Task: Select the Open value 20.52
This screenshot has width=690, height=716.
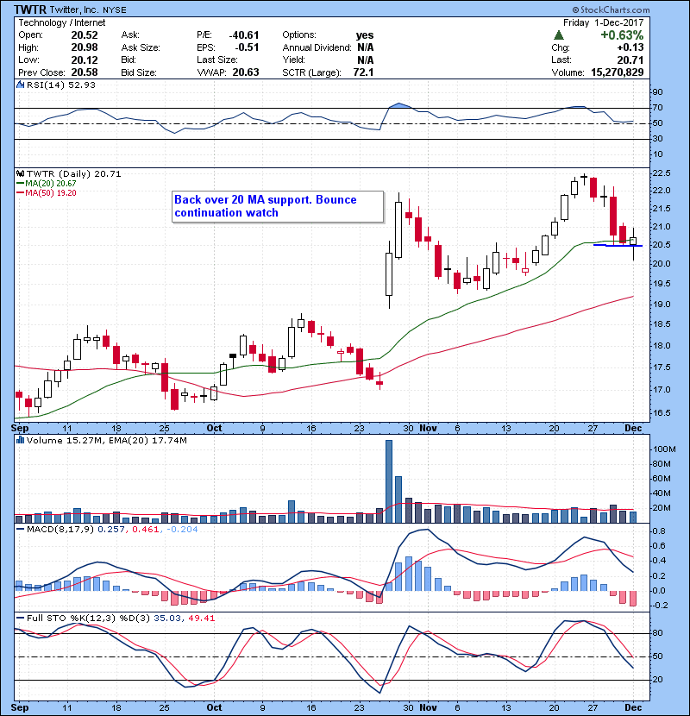Action: 85,35
